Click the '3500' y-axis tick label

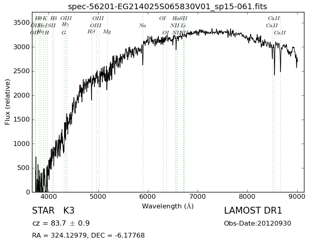click(x=22, y=23)
